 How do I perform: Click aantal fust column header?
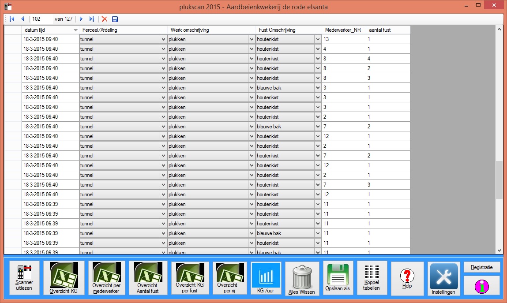tap(388, 30)
